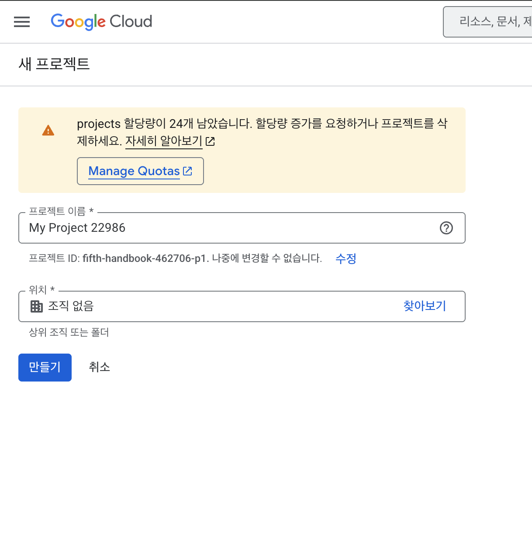The height and width of the screenshot is (557, 532).
Task: Click the organization building icon
Action: (x=37, y=306)
